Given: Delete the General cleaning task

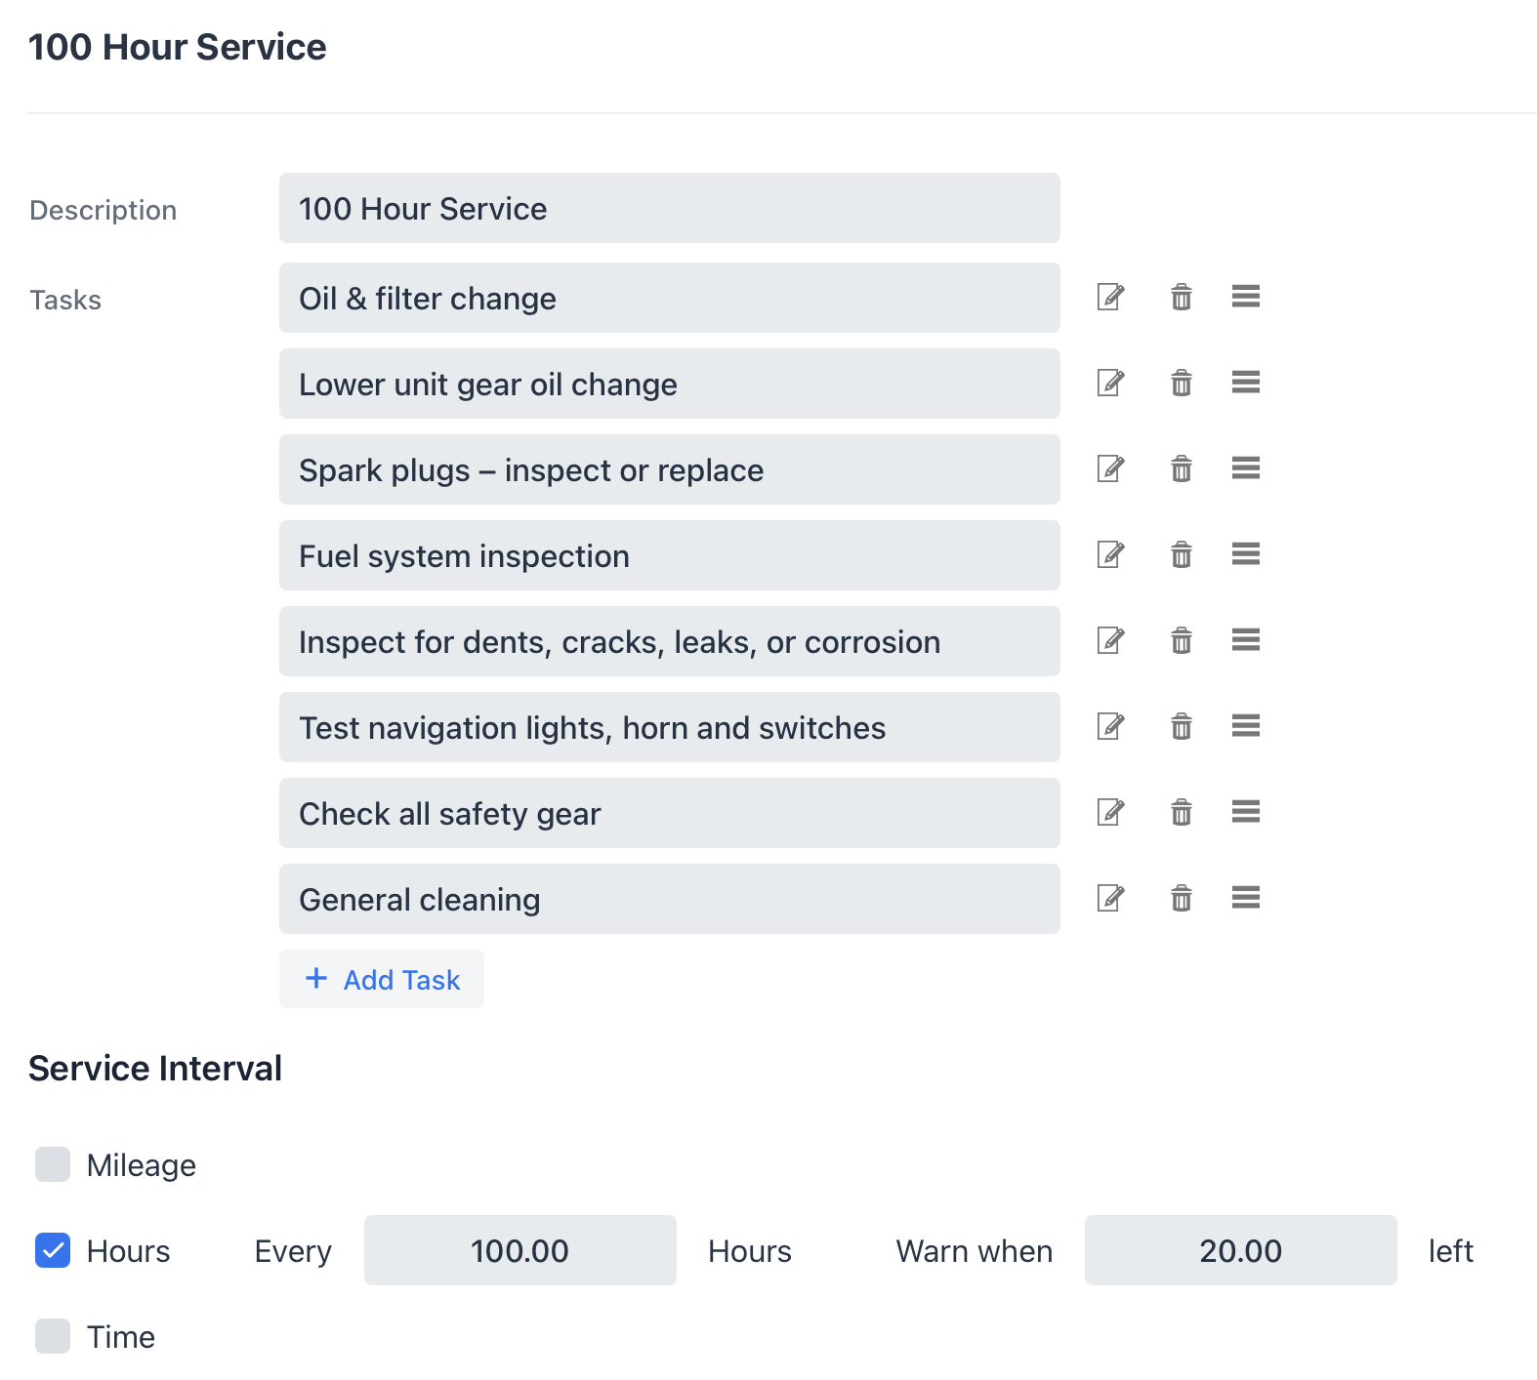Looking at the screenshot, I should pyautogui.click(x=1182, y=898).
